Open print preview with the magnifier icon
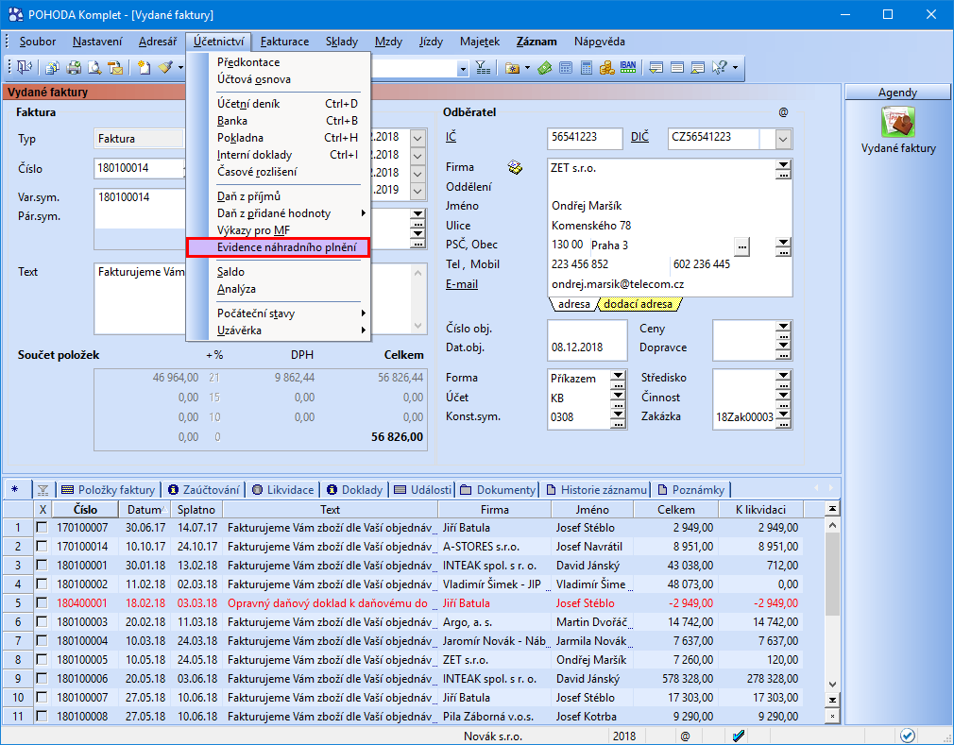Viewport: 954px width, 745px height. click(x=94, y=68)
